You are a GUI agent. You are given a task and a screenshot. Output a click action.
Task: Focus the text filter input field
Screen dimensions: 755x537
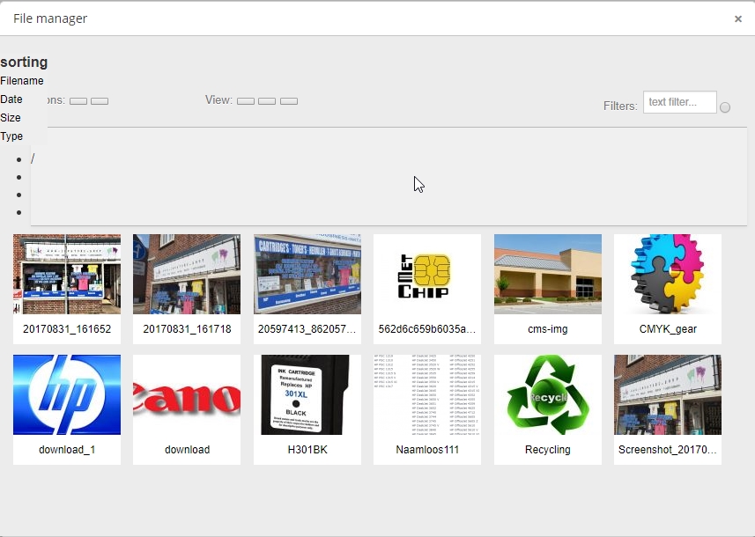pyautogui.click(x=680, y=102)
